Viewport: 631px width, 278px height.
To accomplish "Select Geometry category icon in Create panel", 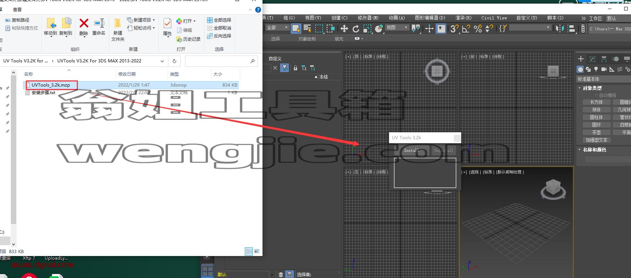I will click(x=580, y=69).
